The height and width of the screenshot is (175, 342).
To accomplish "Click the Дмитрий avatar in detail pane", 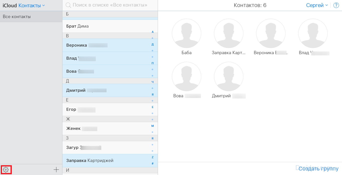I will click(228, 76).
